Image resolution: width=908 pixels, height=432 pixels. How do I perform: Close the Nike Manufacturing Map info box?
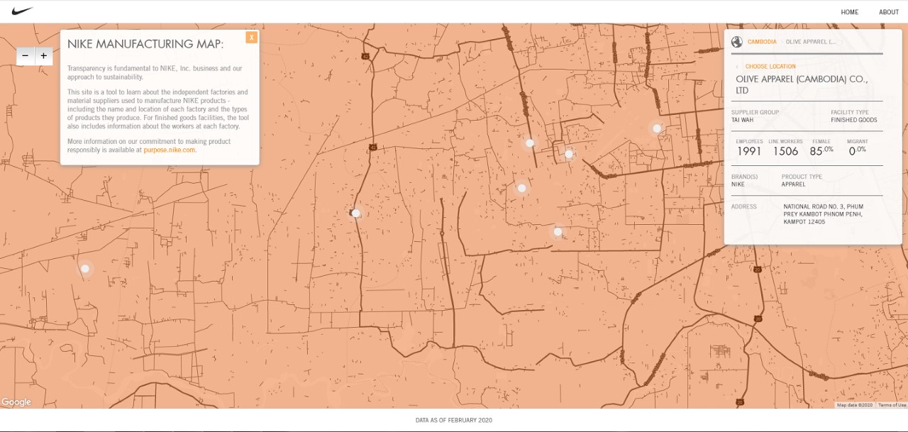(x=252, y=37)
